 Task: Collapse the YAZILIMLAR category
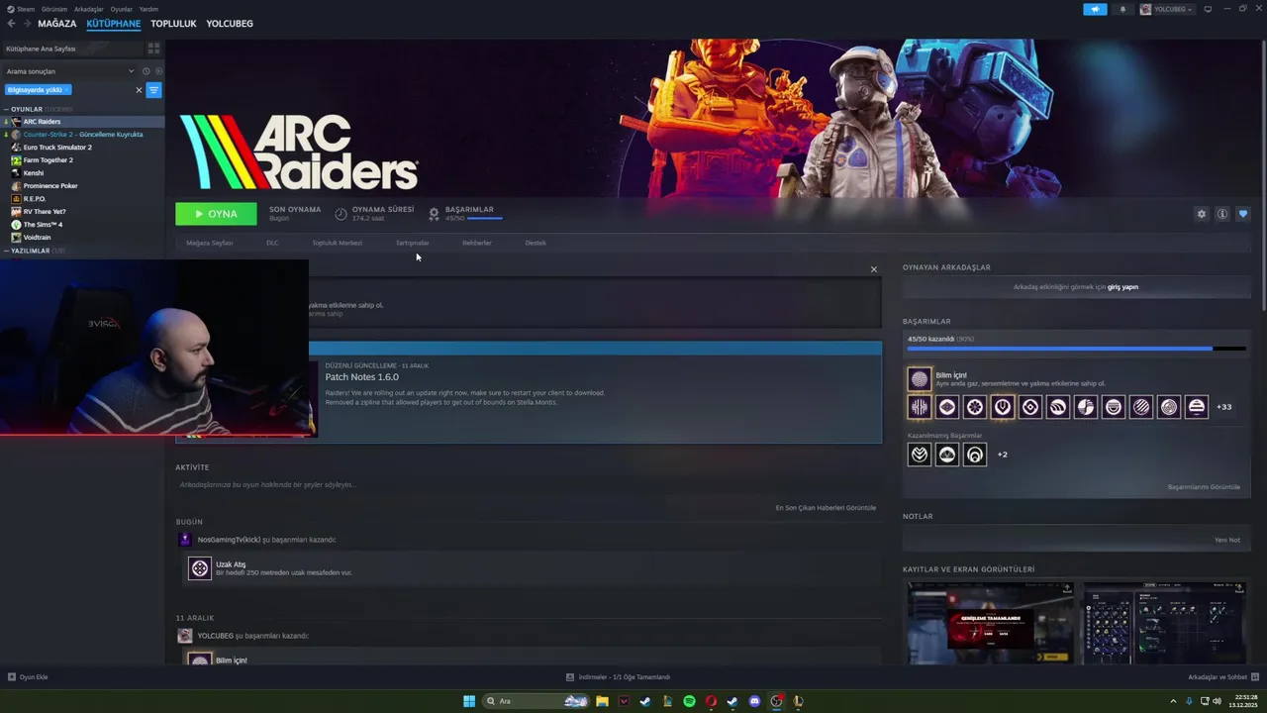[6, 251]
